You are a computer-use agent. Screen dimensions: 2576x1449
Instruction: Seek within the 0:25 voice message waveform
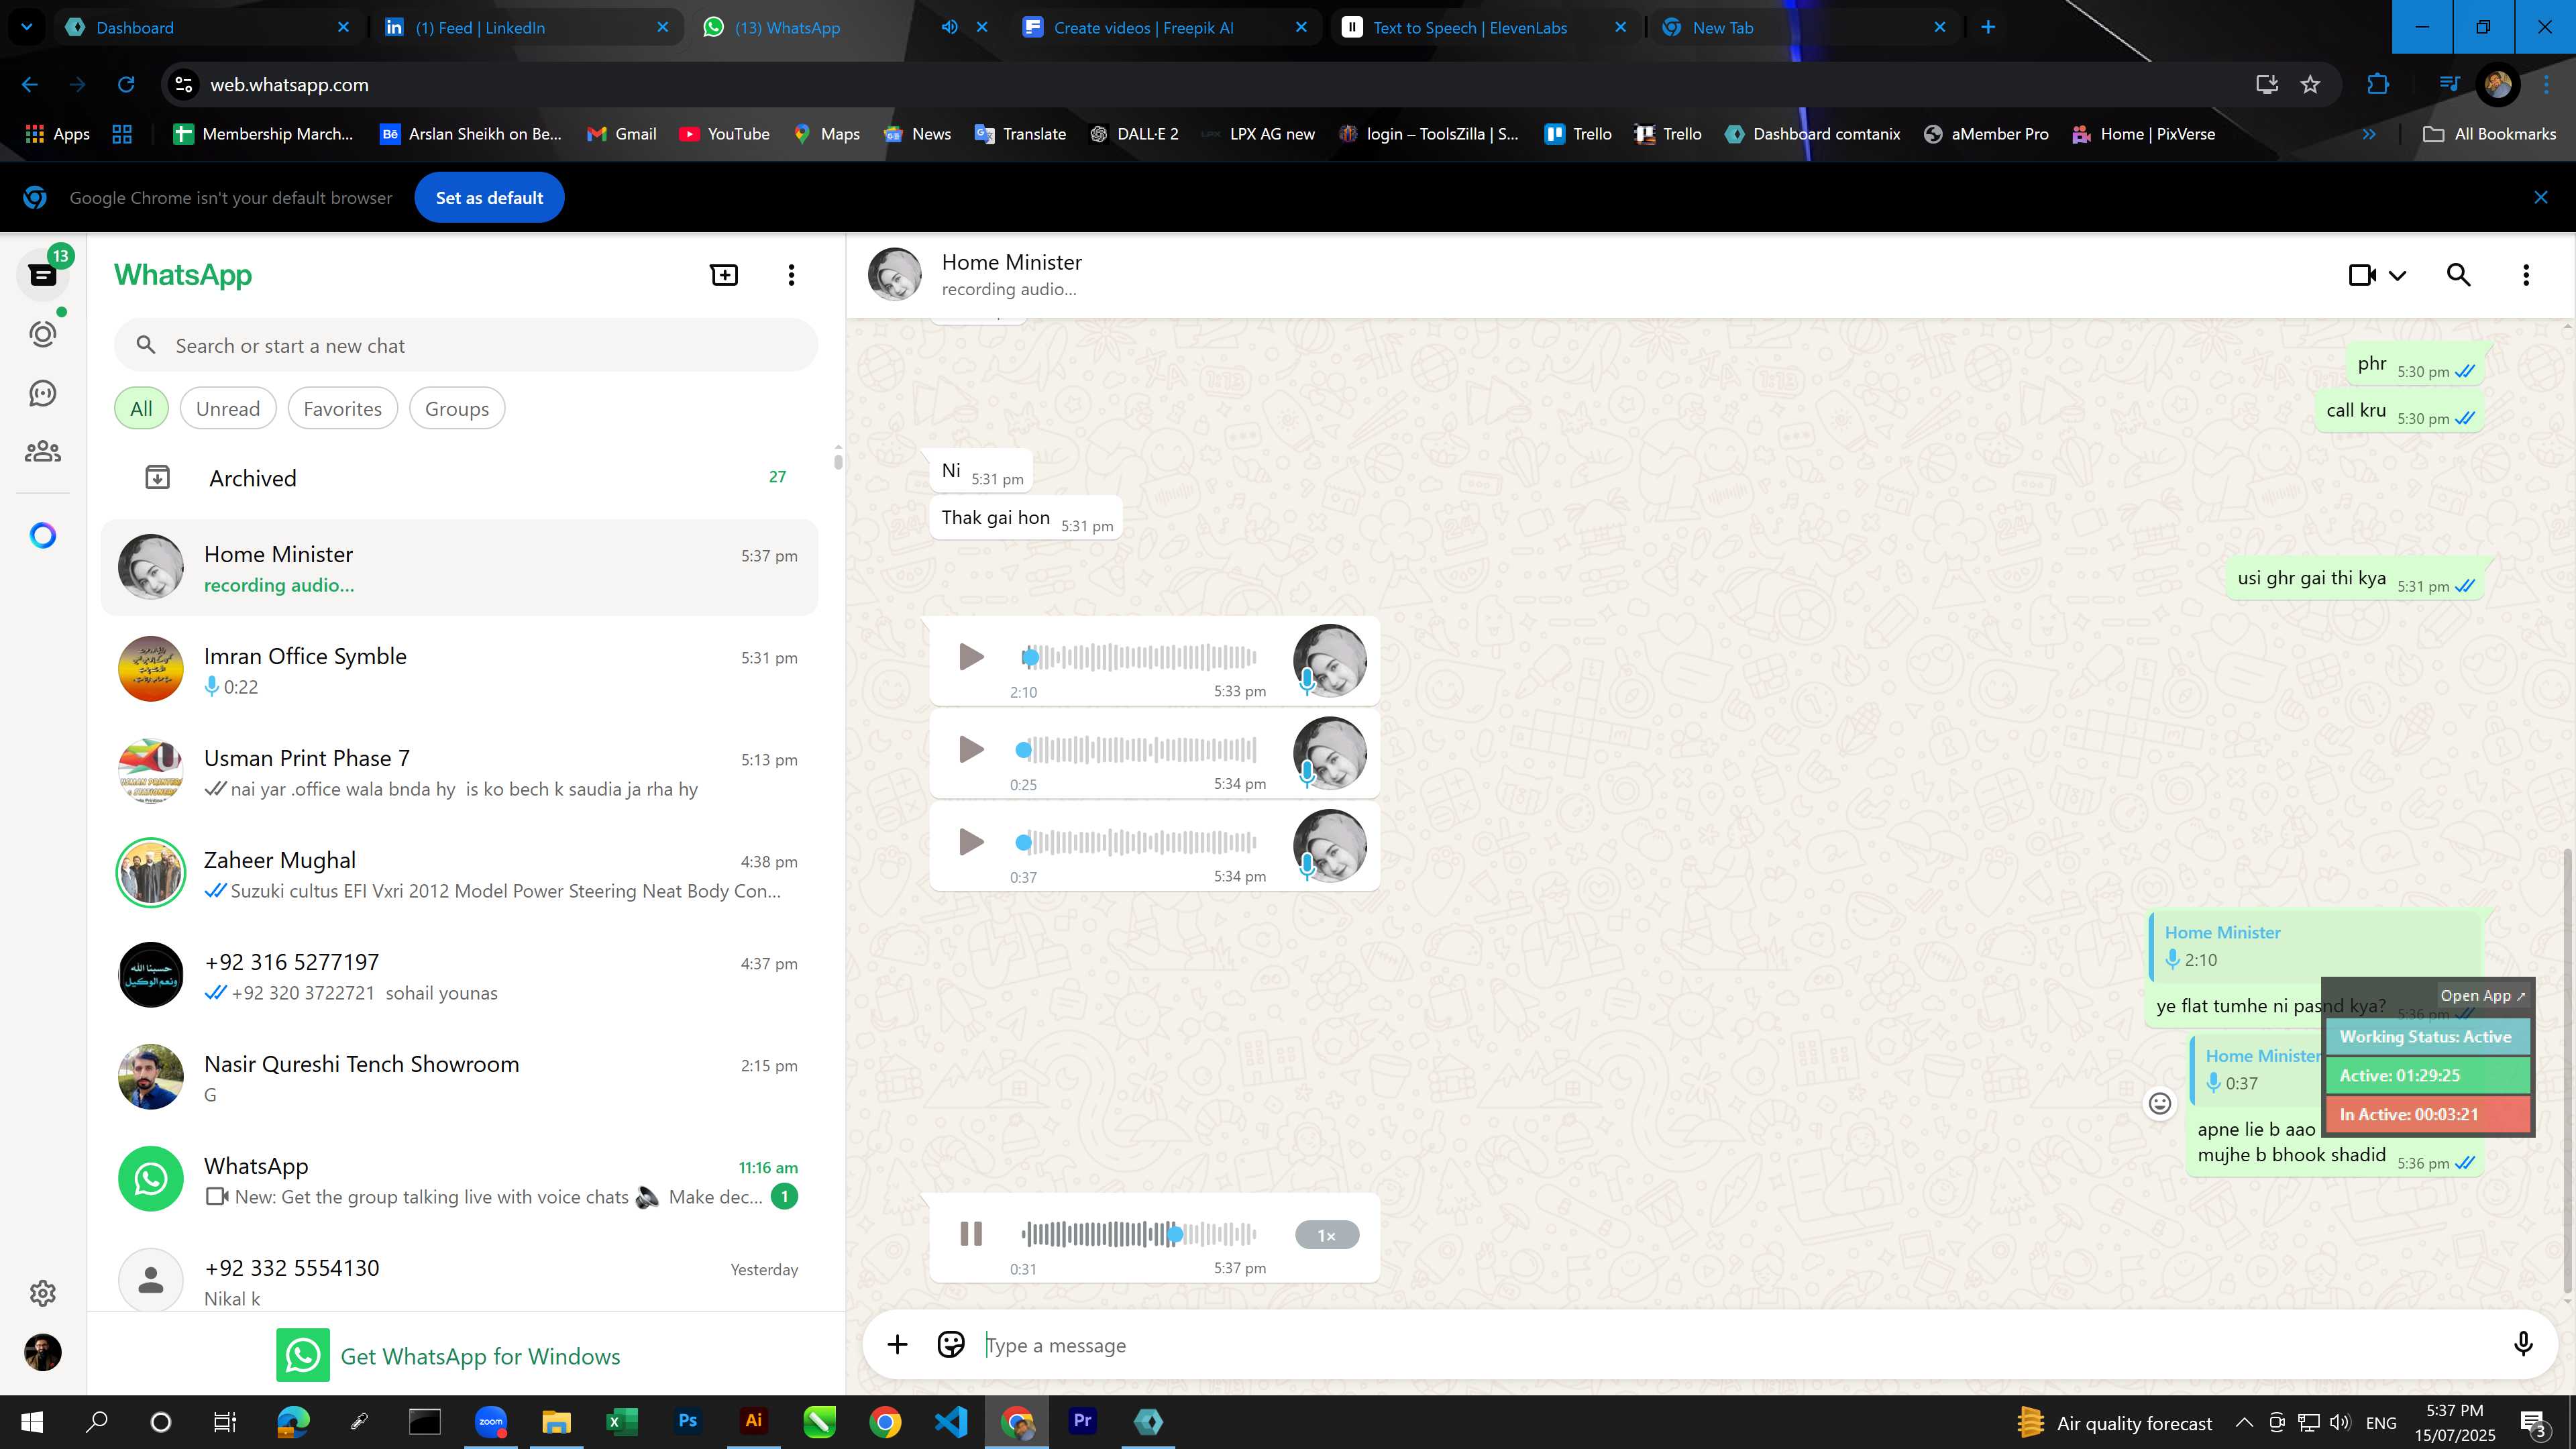point(1138,750)
